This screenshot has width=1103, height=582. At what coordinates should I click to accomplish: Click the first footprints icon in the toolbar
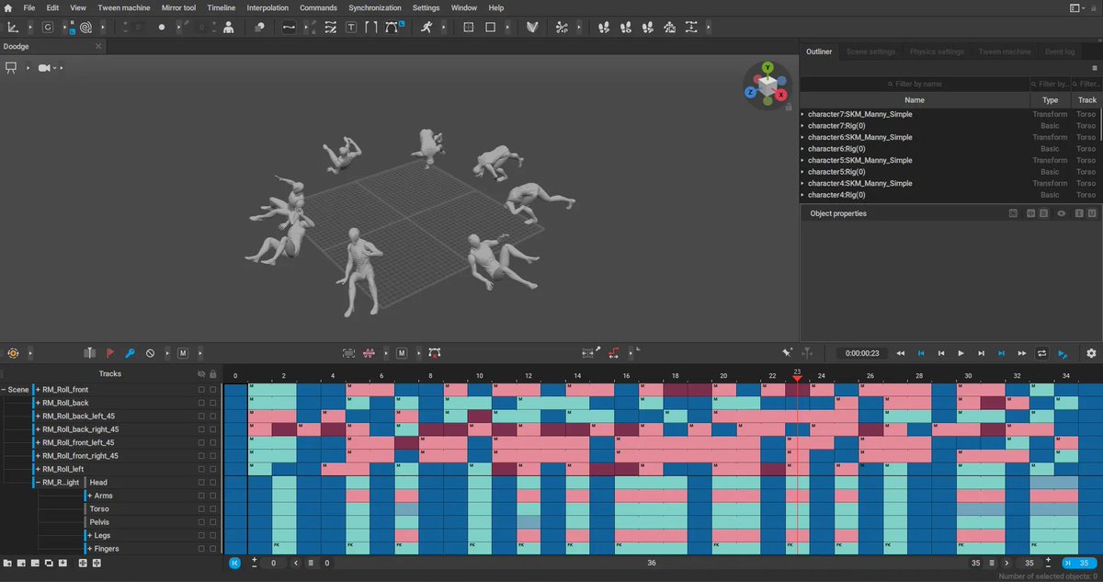tap(604, 28)
